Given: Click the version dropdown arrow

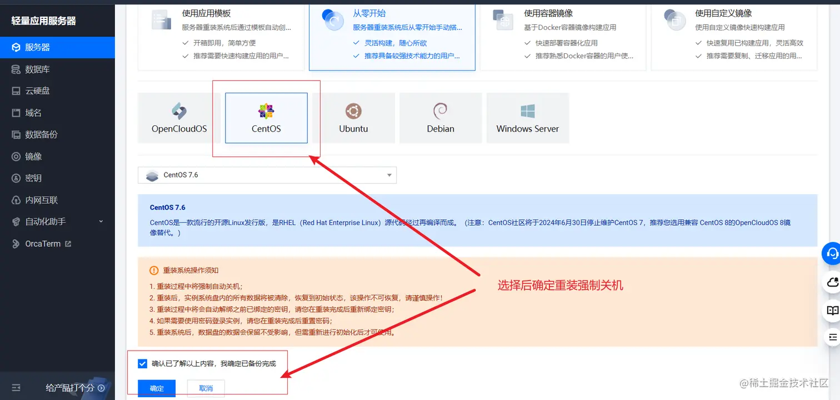Looking at the screenshot, I should [x=389, y=175].
